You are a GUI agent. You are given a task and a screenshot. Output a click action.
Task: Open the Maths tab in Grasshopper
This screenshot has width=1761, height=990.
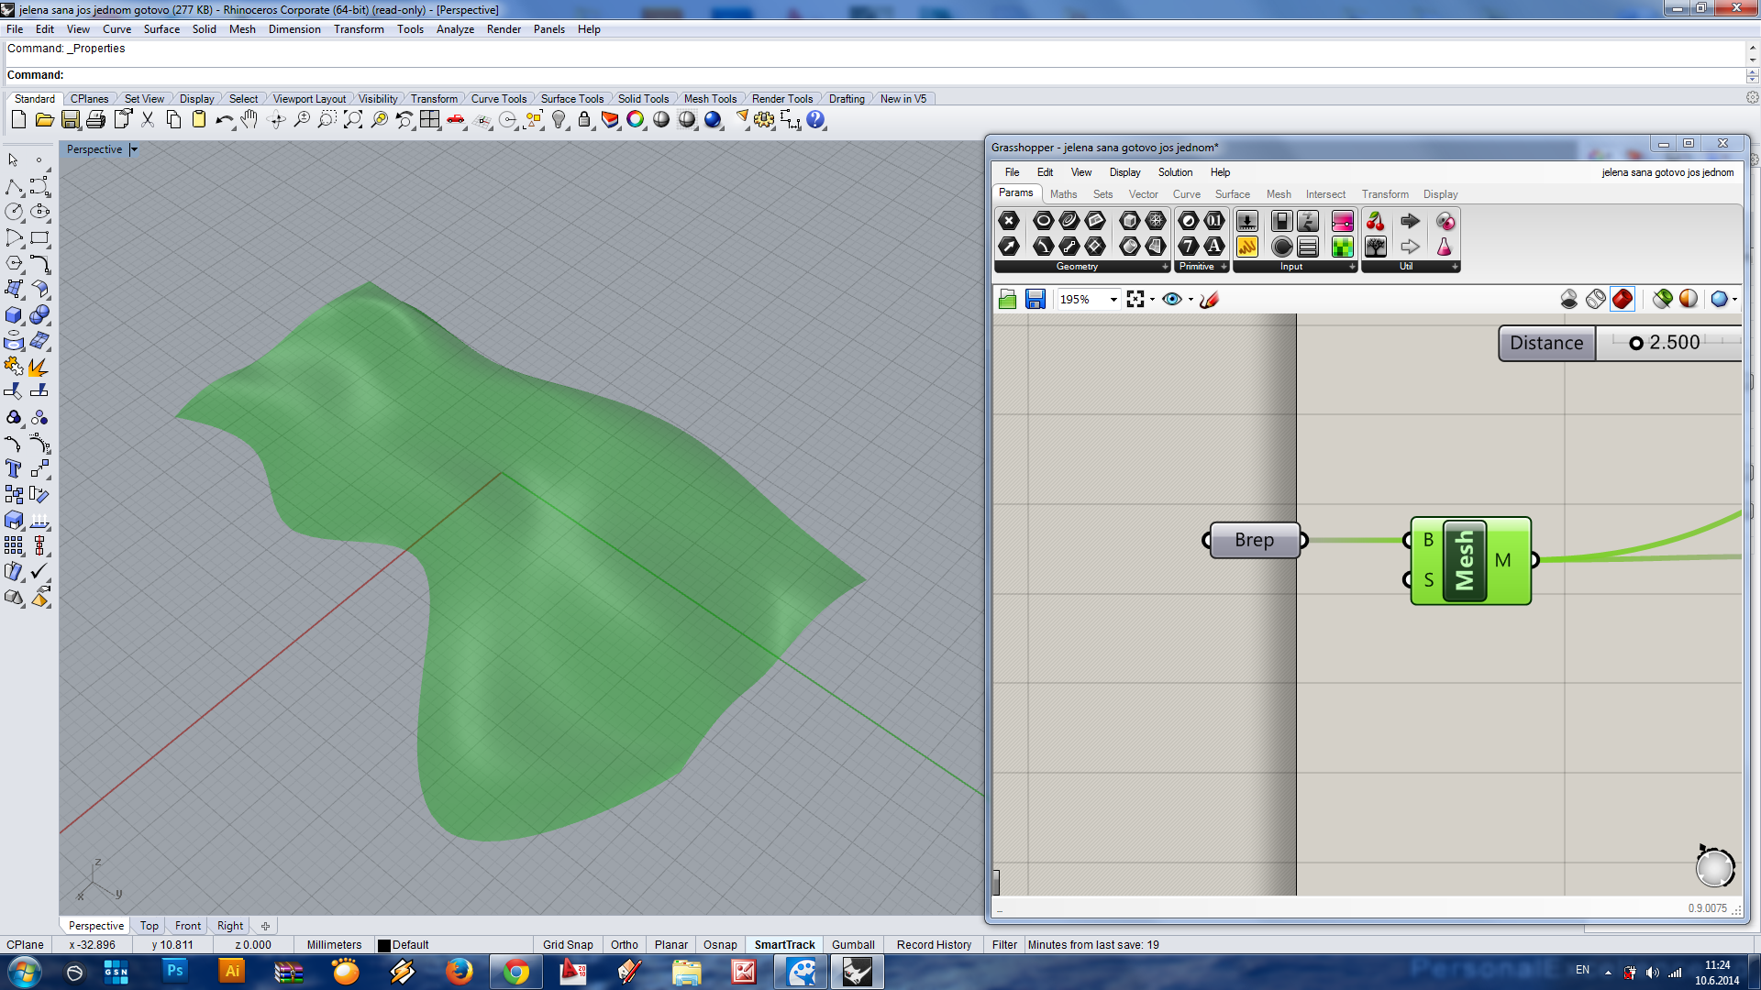[x=1063, y=194]
